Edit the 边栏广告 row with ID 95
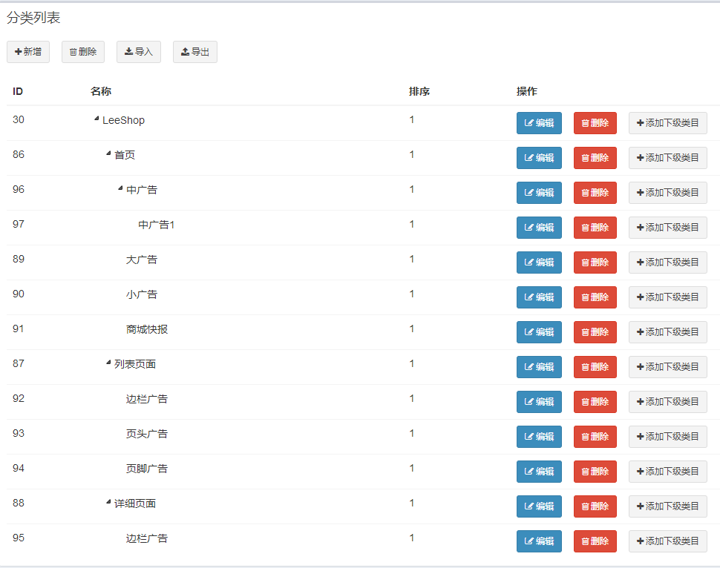 tap(539, 541)
